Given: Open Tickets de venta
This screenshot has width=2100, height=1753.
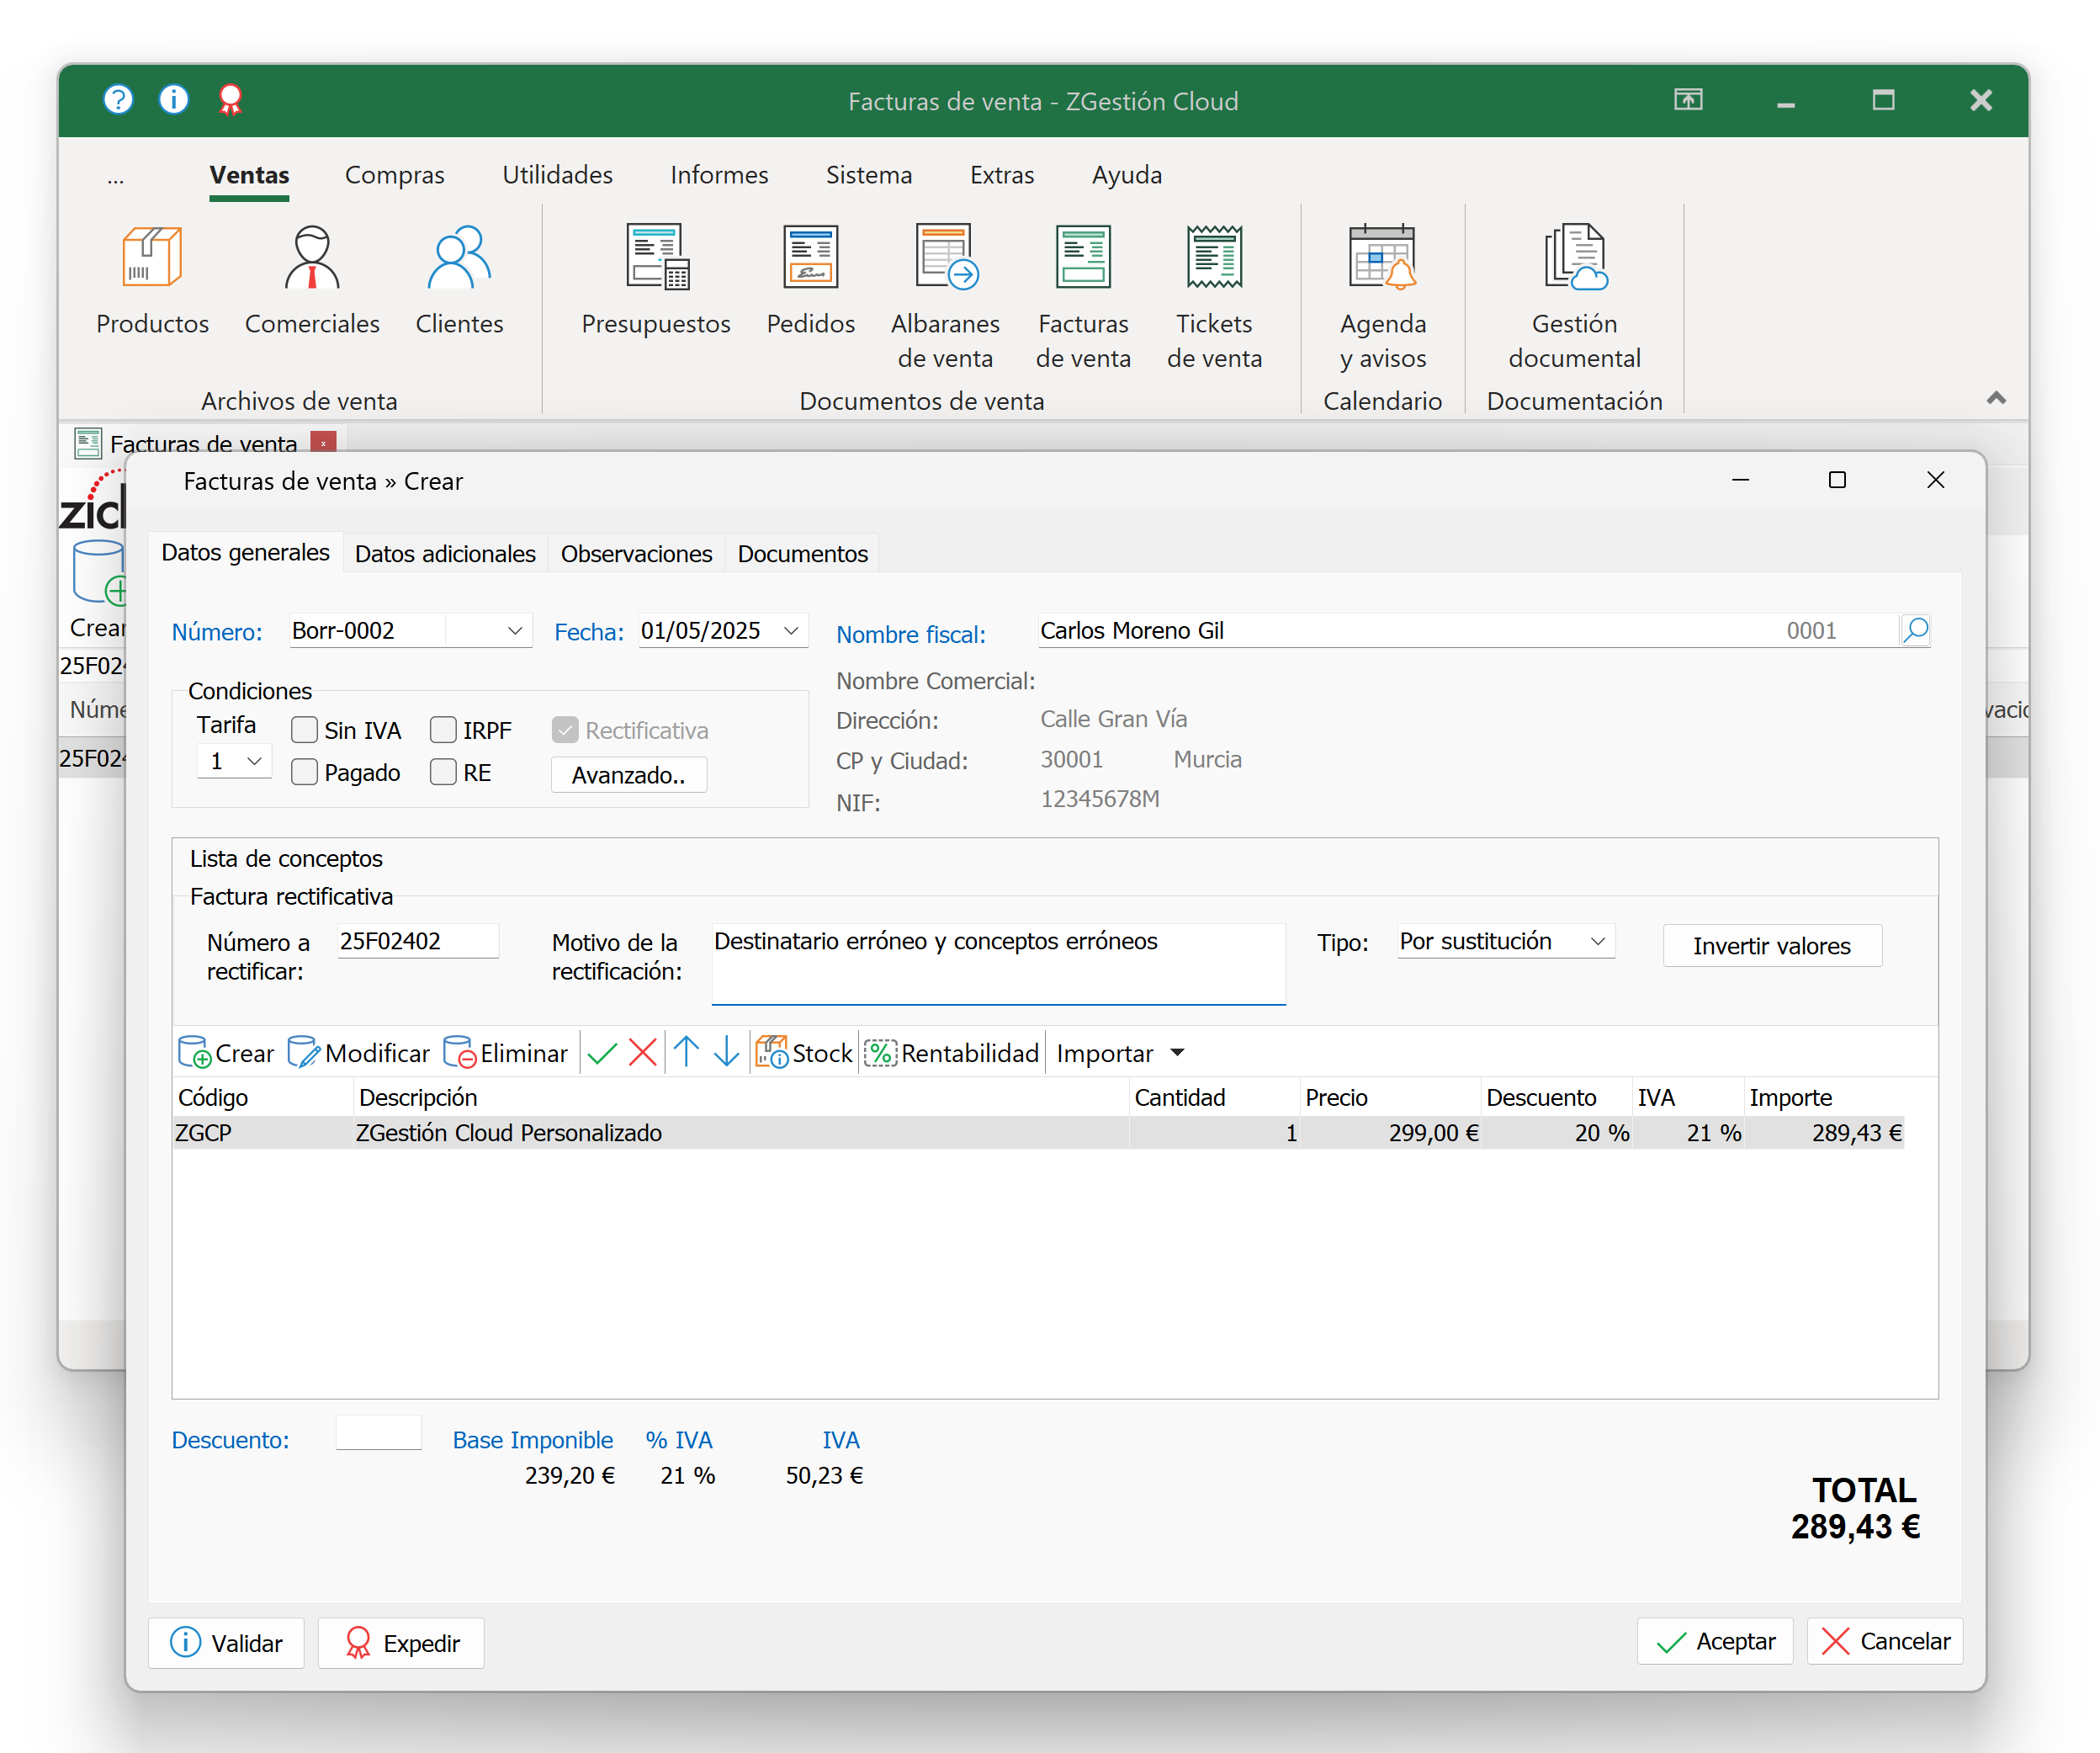Looking at the screenshot, I should click(x=1214, y=297).
